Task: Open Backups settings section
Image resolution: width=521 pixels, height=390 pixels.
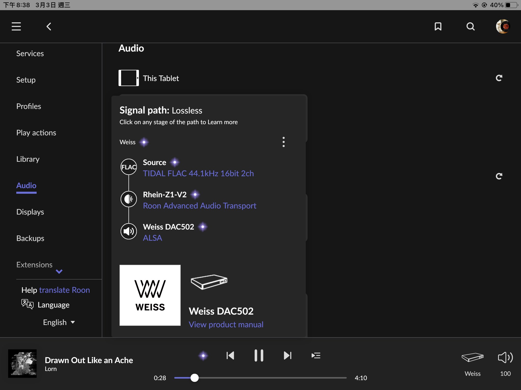Action: (30, 238)
